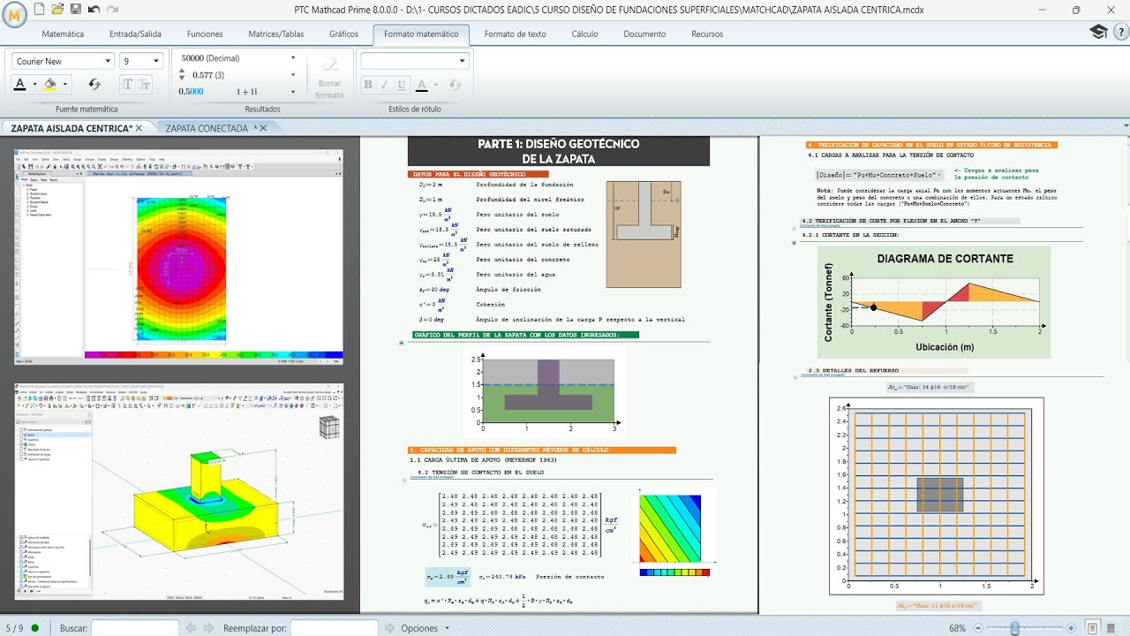This screenshot has width=1130, height=636.
Task: Select the DIAGRAMA DE CORTANTE chart
Action: pyautogui.click(x=934, y=302)
